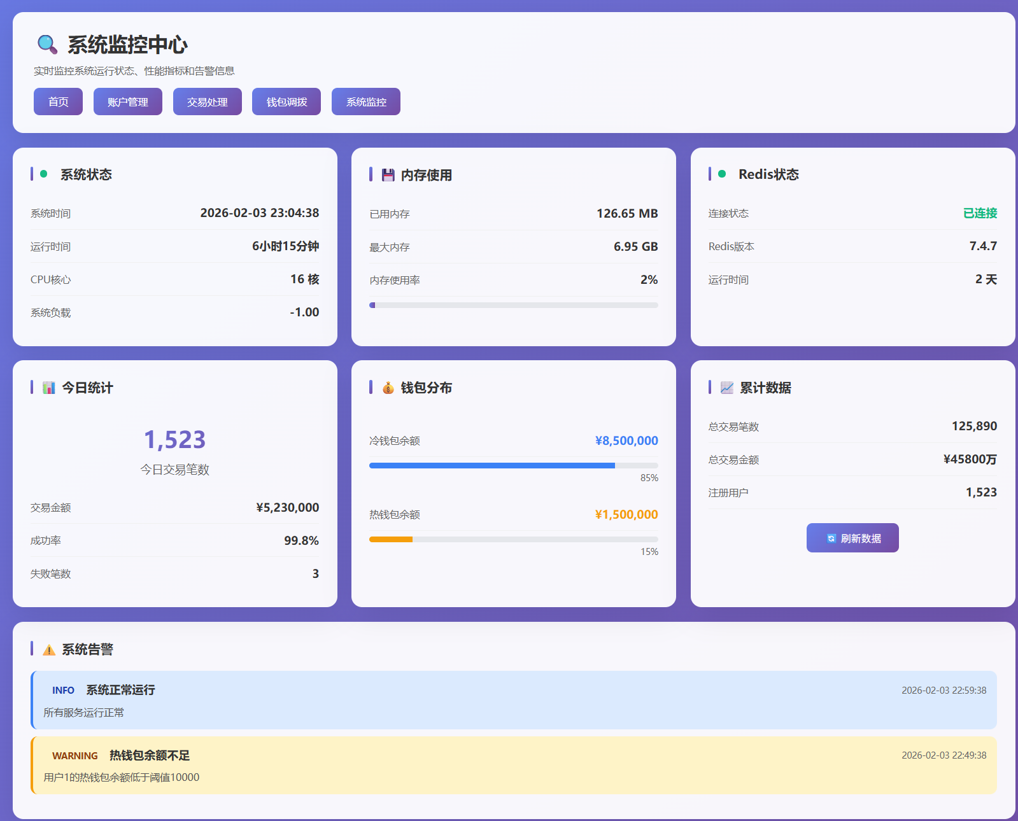This screenshot has height=821, width=1018.
Task: Click the money bag icon beside 钱包分布
Action: pos(388,388)
